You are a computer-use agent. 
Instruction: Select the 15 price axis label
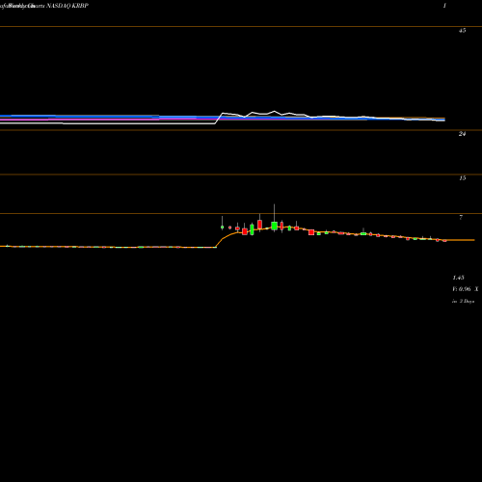462,178
